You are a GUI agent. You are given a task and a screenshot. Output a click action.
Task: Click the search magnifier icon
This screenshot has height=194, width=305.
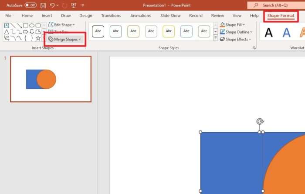click(256, 5)
